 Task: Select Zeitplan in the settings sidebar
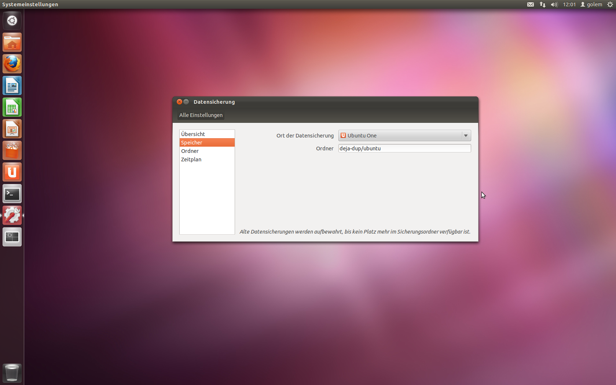(191, 159)
